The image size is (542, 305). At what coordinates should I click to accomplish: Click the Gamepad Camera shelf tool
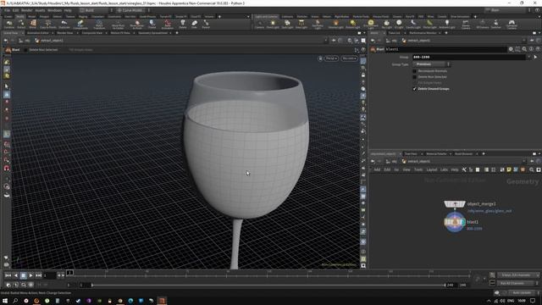coord(512,25)
